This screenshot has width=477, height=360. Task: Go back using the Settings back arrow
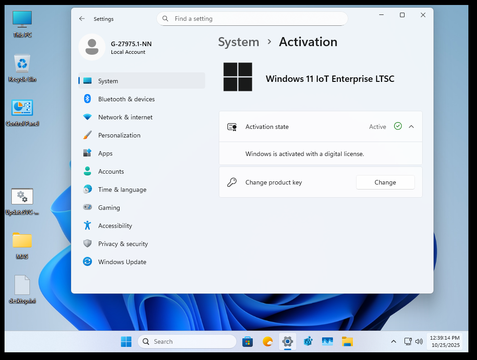point(82,19)
